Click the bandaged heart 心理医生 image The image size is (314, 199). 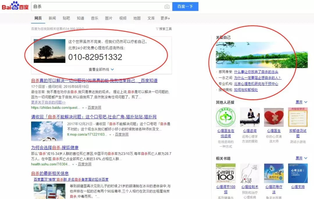point(273,117)
